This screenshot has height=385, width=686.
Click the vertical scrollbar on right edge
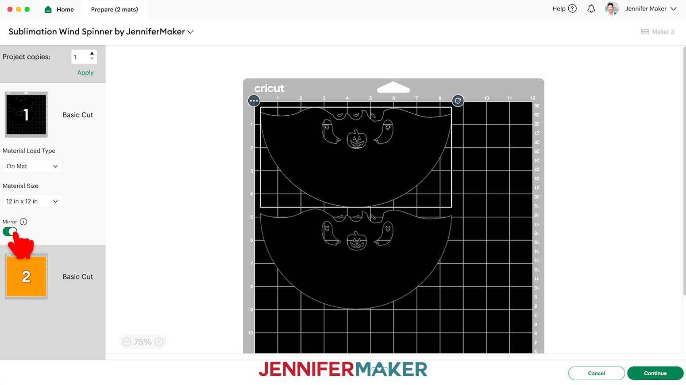pos(684,170)
